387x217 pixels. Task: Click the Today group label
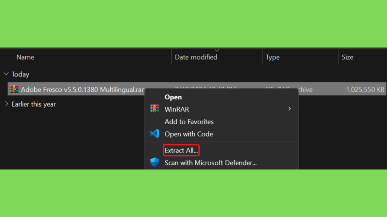pyautogui.click(x=20, y=74)
